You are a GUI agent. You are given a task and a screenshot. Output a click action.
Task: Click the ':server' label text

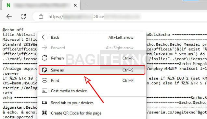pos(11,73)
